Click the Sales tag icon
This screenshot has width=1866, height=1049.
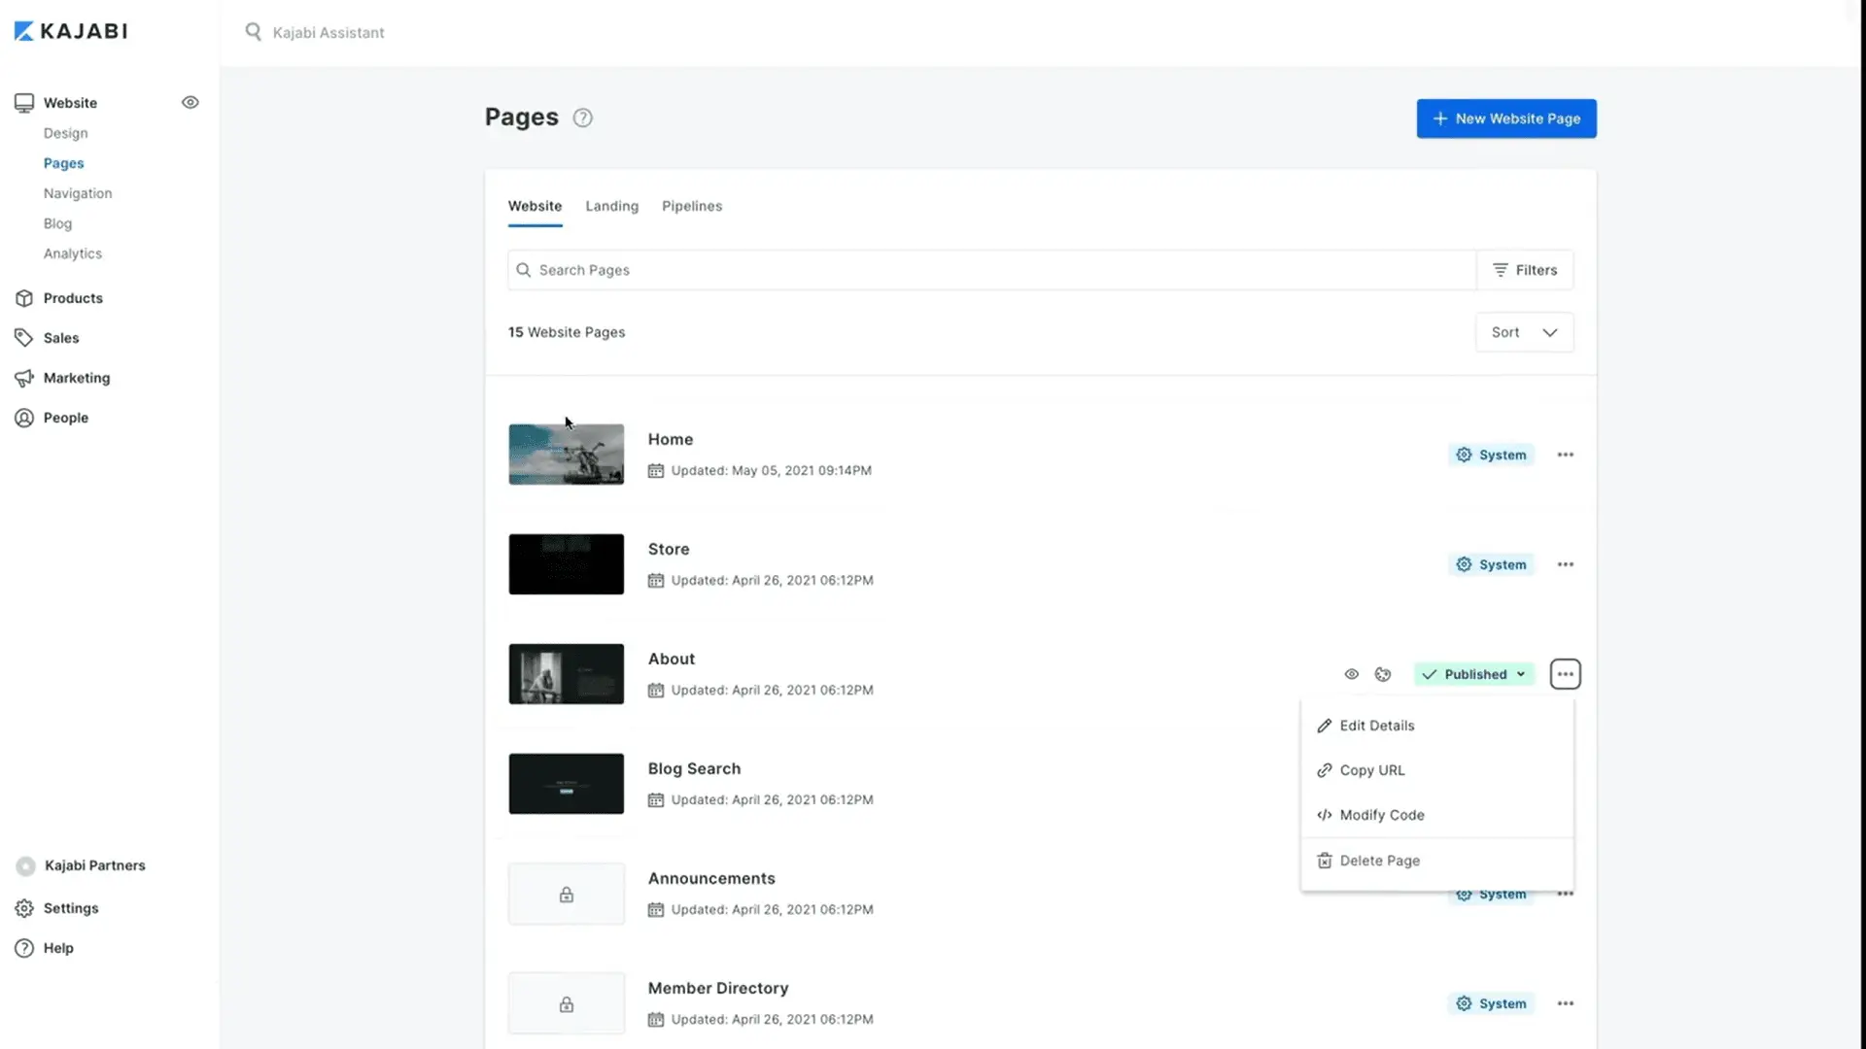[x=24, y=338]
